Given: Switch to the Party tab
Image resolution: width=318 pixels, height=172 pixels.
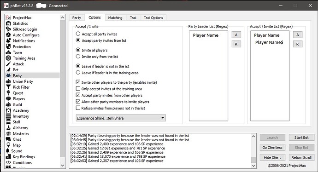Looking at the screenshot, I should 77,17.
